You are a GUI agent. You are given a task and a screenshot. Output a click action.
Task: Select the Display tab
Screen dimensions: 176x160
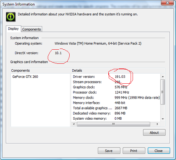[x=13, y=29]
